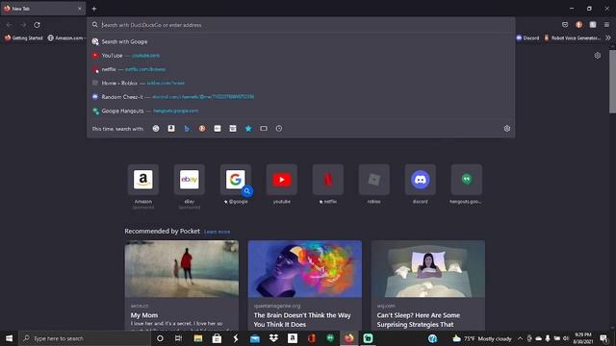Screen dimensions: 616x346
Task: Open search settings gear in the address dropdown
Action: (507, 128)
